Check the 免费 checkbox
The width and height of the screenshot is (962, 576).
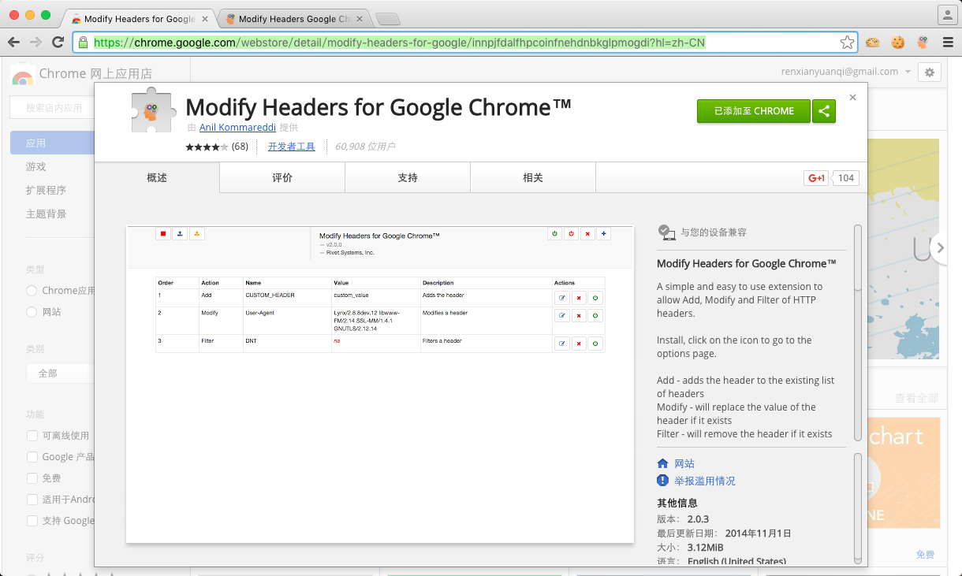(x=32, y=478)
